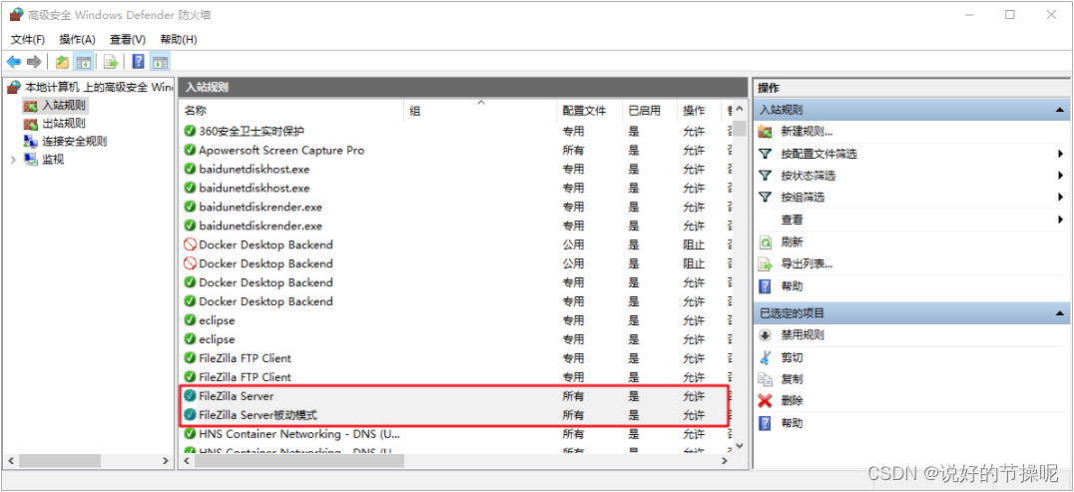Sort rules by the 组 column header
Image resolution: width=1074 pixels, height=492 pixels.
pos(480,111)
